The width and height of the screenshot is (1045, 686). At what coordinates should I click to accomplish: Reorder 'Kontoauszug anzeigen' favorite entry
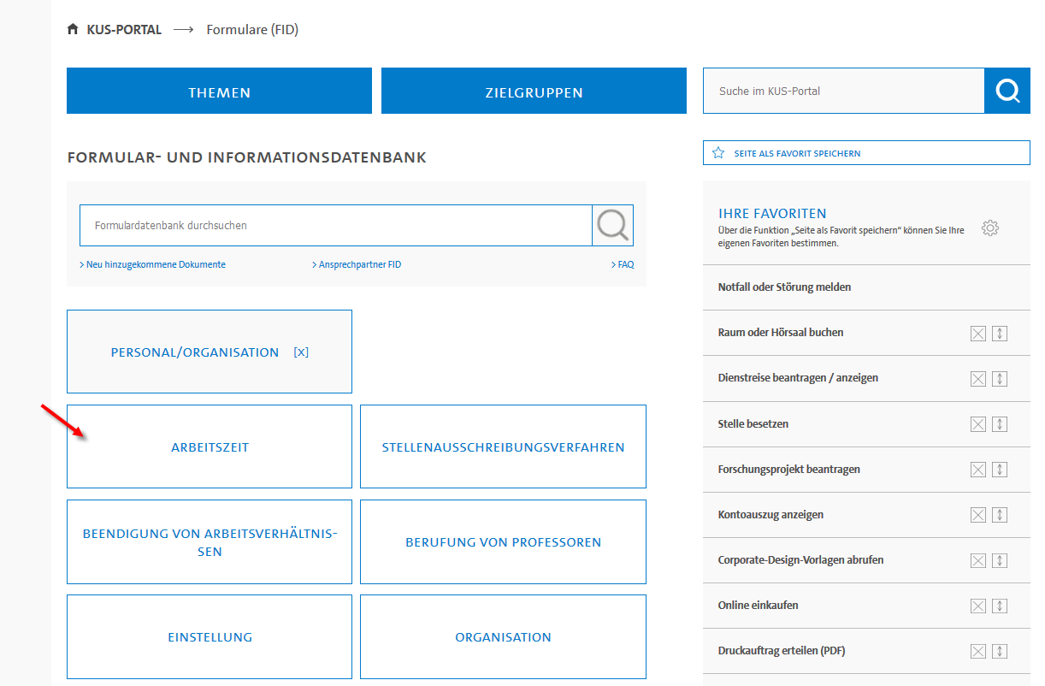pos(1000,515)
